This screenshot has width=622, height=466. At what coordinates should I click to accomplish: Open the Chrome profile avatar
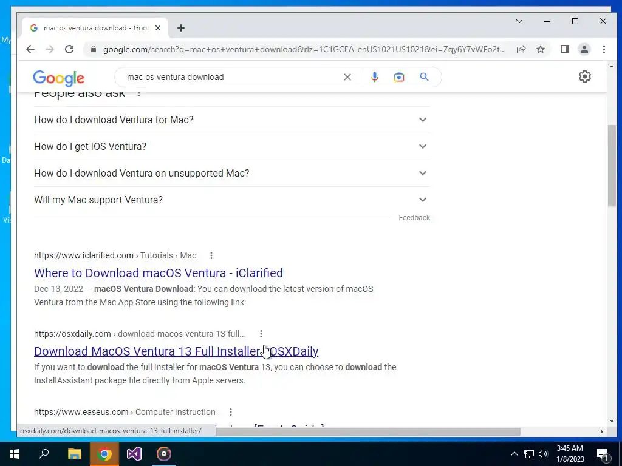(584, 49)
